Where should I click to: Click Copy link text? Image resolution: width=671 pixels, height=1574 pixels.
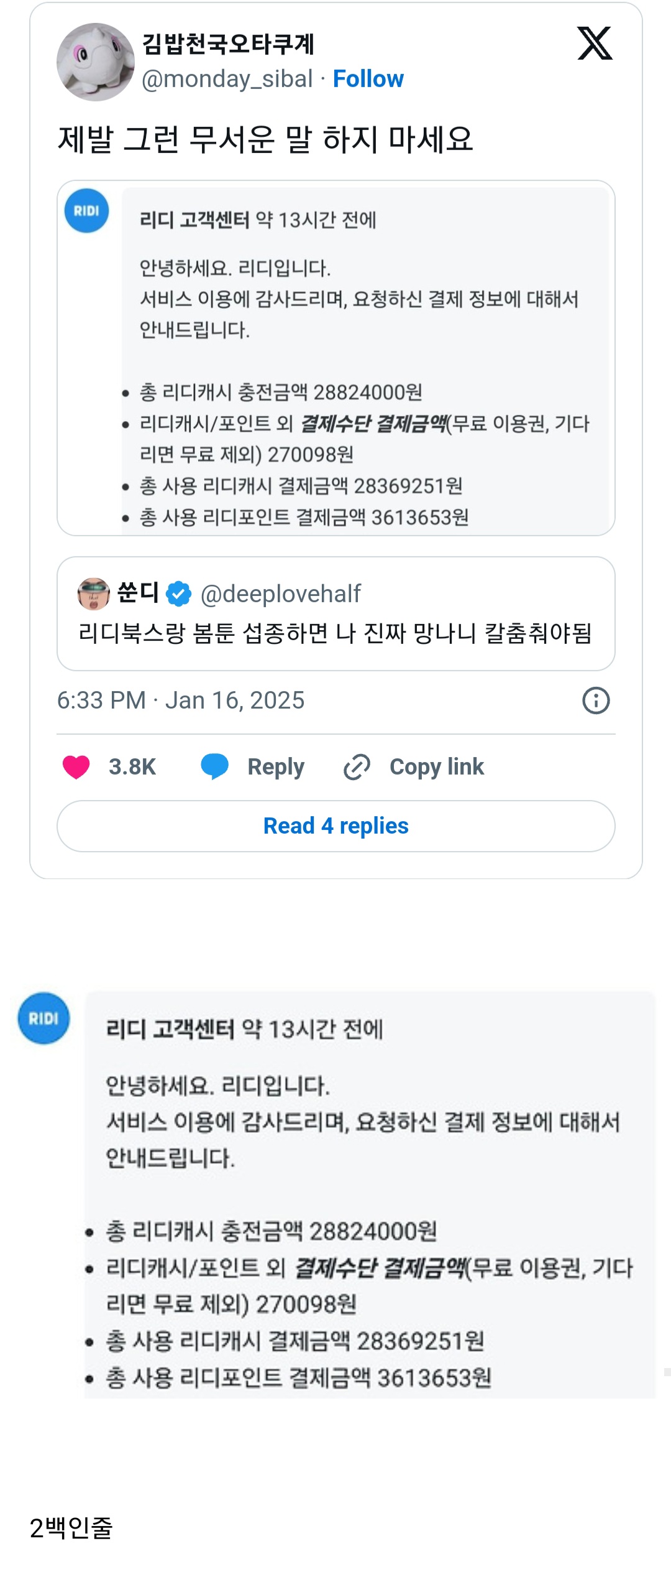437,767
